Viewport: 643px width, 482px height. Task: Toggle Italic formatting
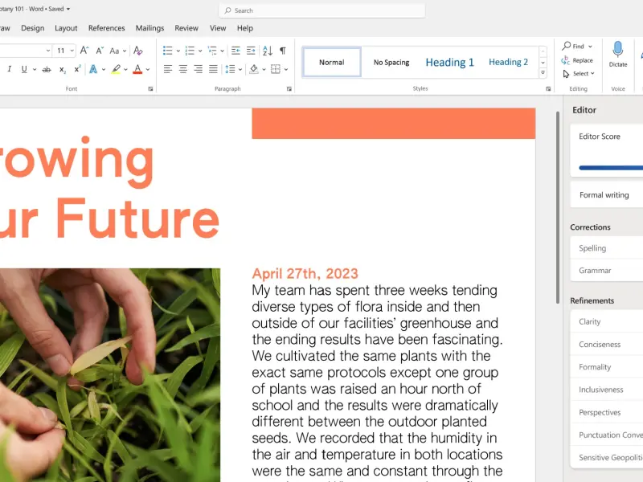pos(9,69)
